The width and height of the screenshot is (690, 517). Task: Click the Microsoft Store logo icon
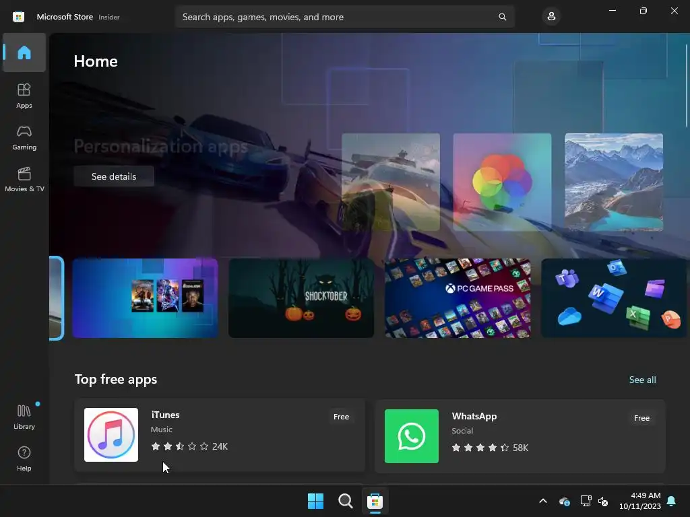(18, 17)
